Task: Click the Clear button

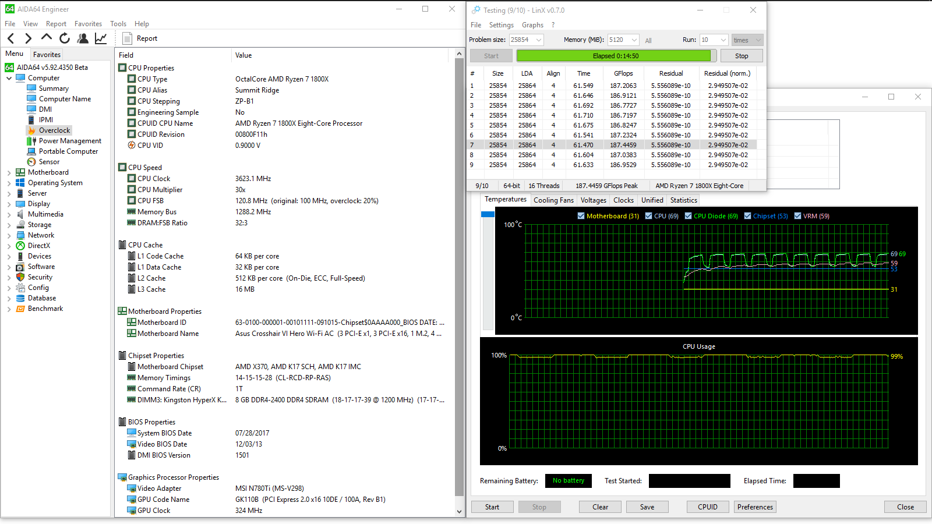Action: pos(601,507)
